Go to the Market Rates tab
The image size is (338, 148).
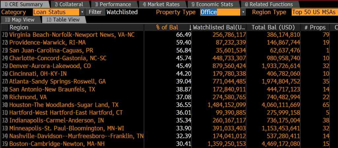coord(161,4)
